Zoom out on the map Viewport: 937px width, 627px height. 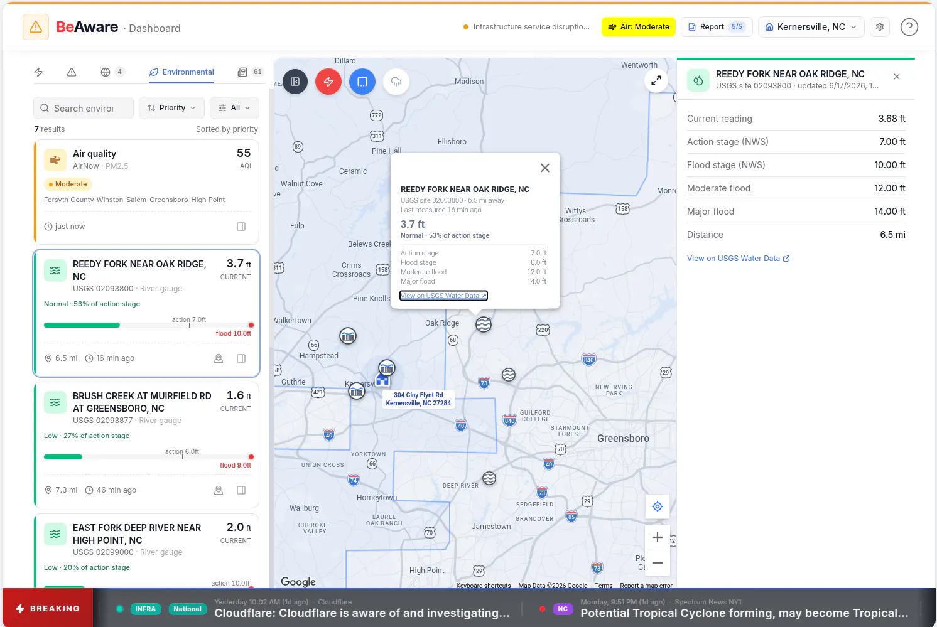pos(658,563)
